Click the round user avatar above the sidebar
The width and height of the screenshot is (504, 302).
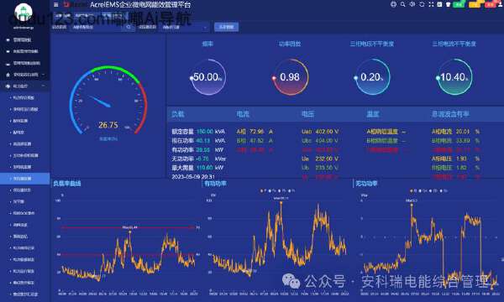click(x=24, y=13)
